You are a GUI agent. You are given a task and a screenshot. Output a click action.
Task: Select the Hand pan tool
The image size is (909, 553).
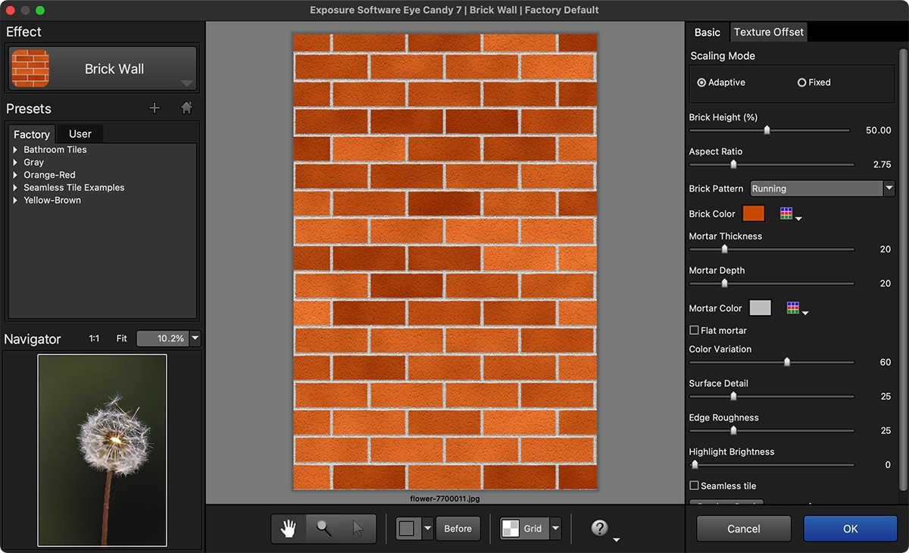(287, 528)
